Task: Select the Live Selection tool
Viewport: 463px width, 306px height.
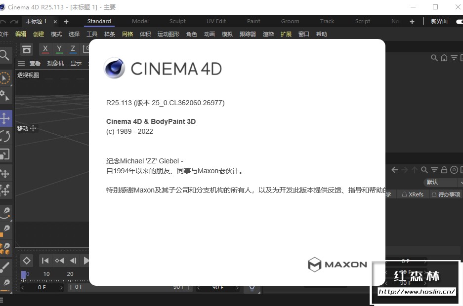Action: coord(4,78)
